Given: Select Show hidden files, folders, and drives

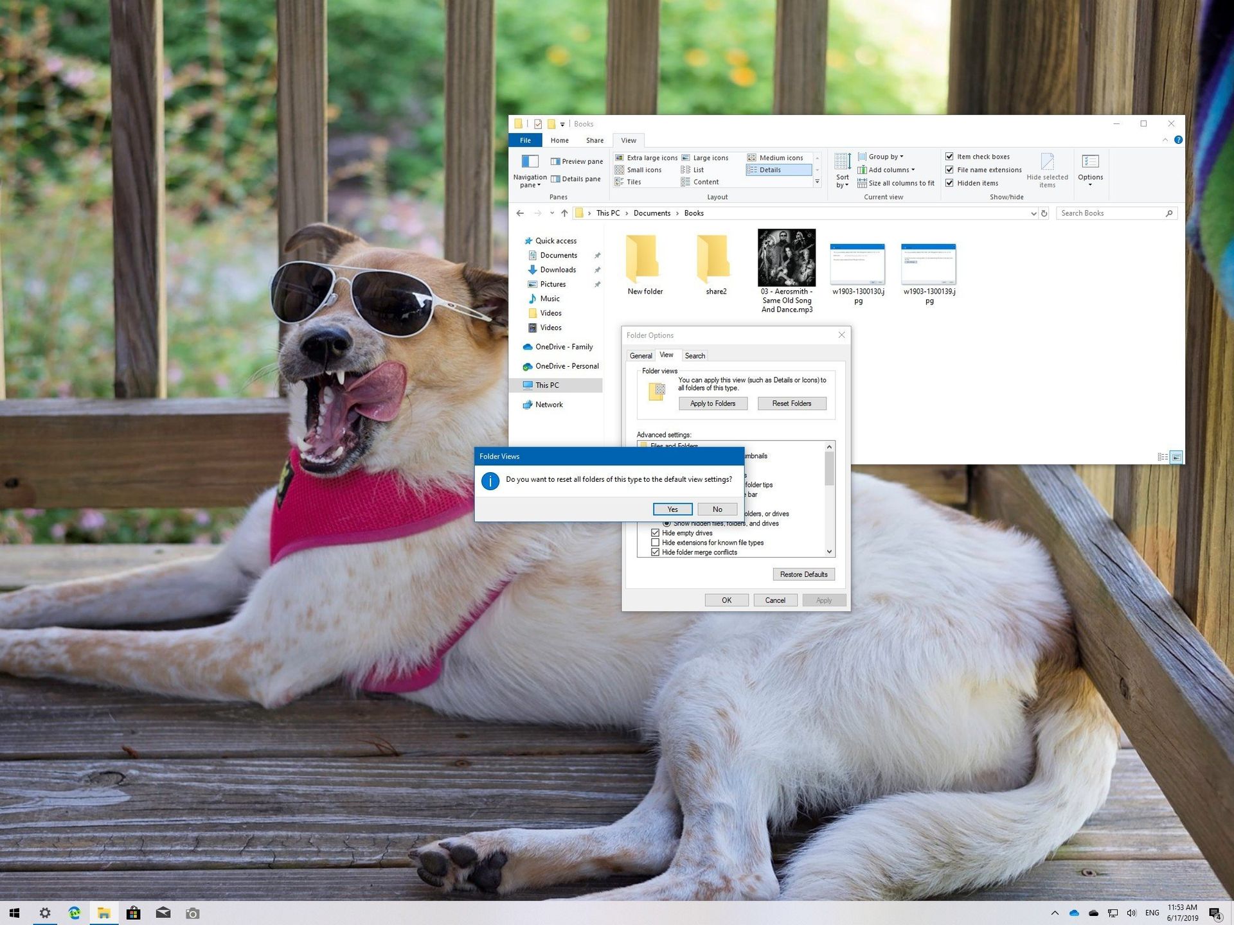Looking at the screenshot, I should 666,523.
